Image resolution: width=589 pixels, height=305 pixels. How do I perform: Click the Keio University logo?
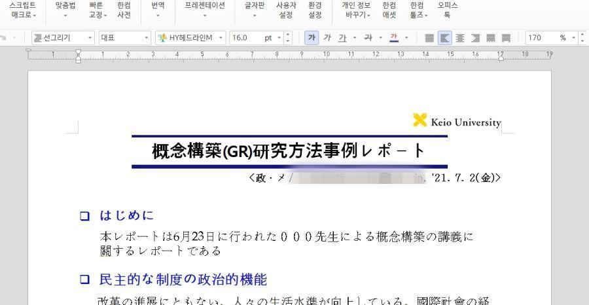tap(457, 121)
